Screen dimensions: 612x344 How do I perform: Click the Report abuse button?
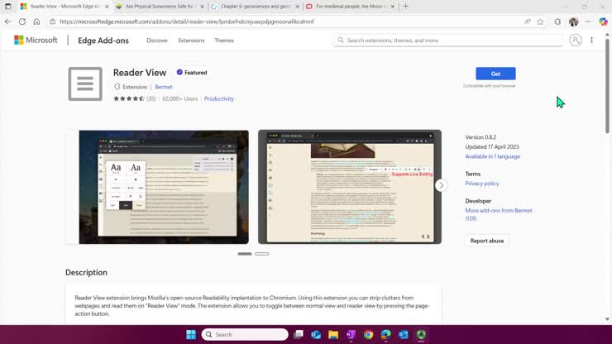tap(487, 241)
